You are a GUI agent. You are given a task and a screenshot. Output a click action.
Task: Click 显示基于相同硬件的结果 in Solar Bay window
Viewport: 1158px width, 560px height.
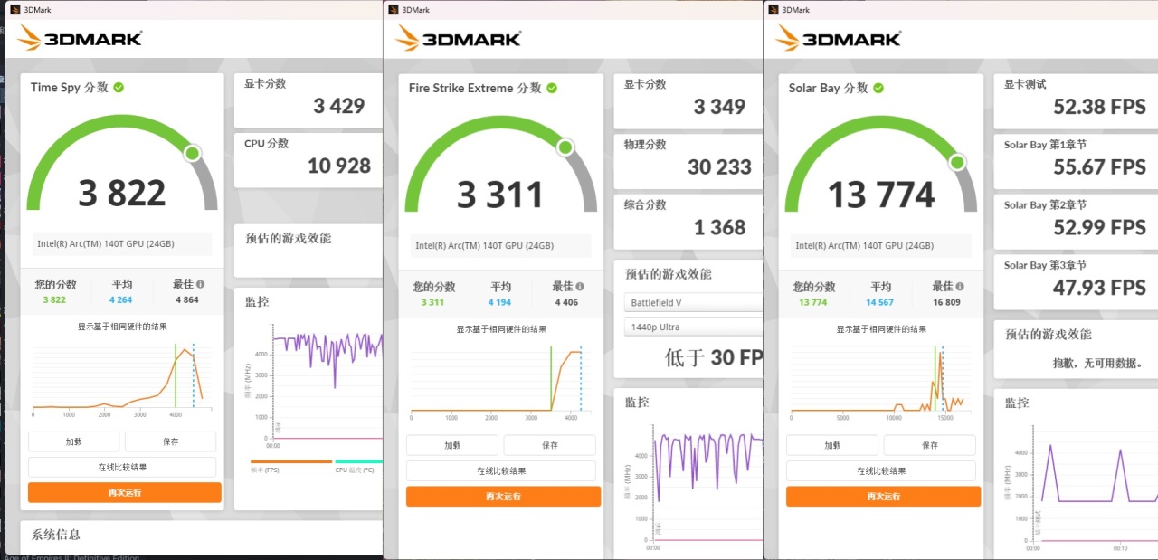pyautogui.click(x=880, y=329)
